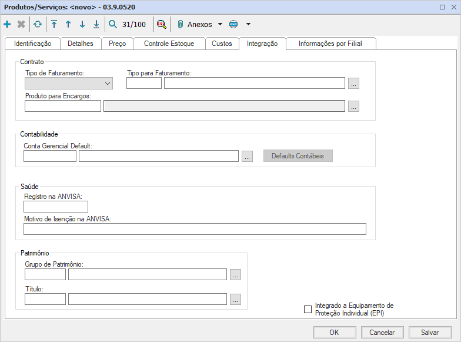Expand the Tipo de Faturamento dropdown
Screen dimensions: 461x342
pos(108,84)
